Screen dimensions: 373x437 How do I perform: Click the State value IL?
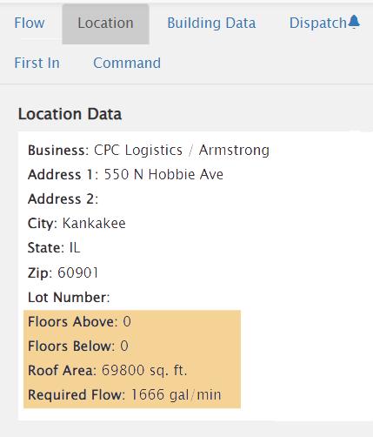point(75,248)
